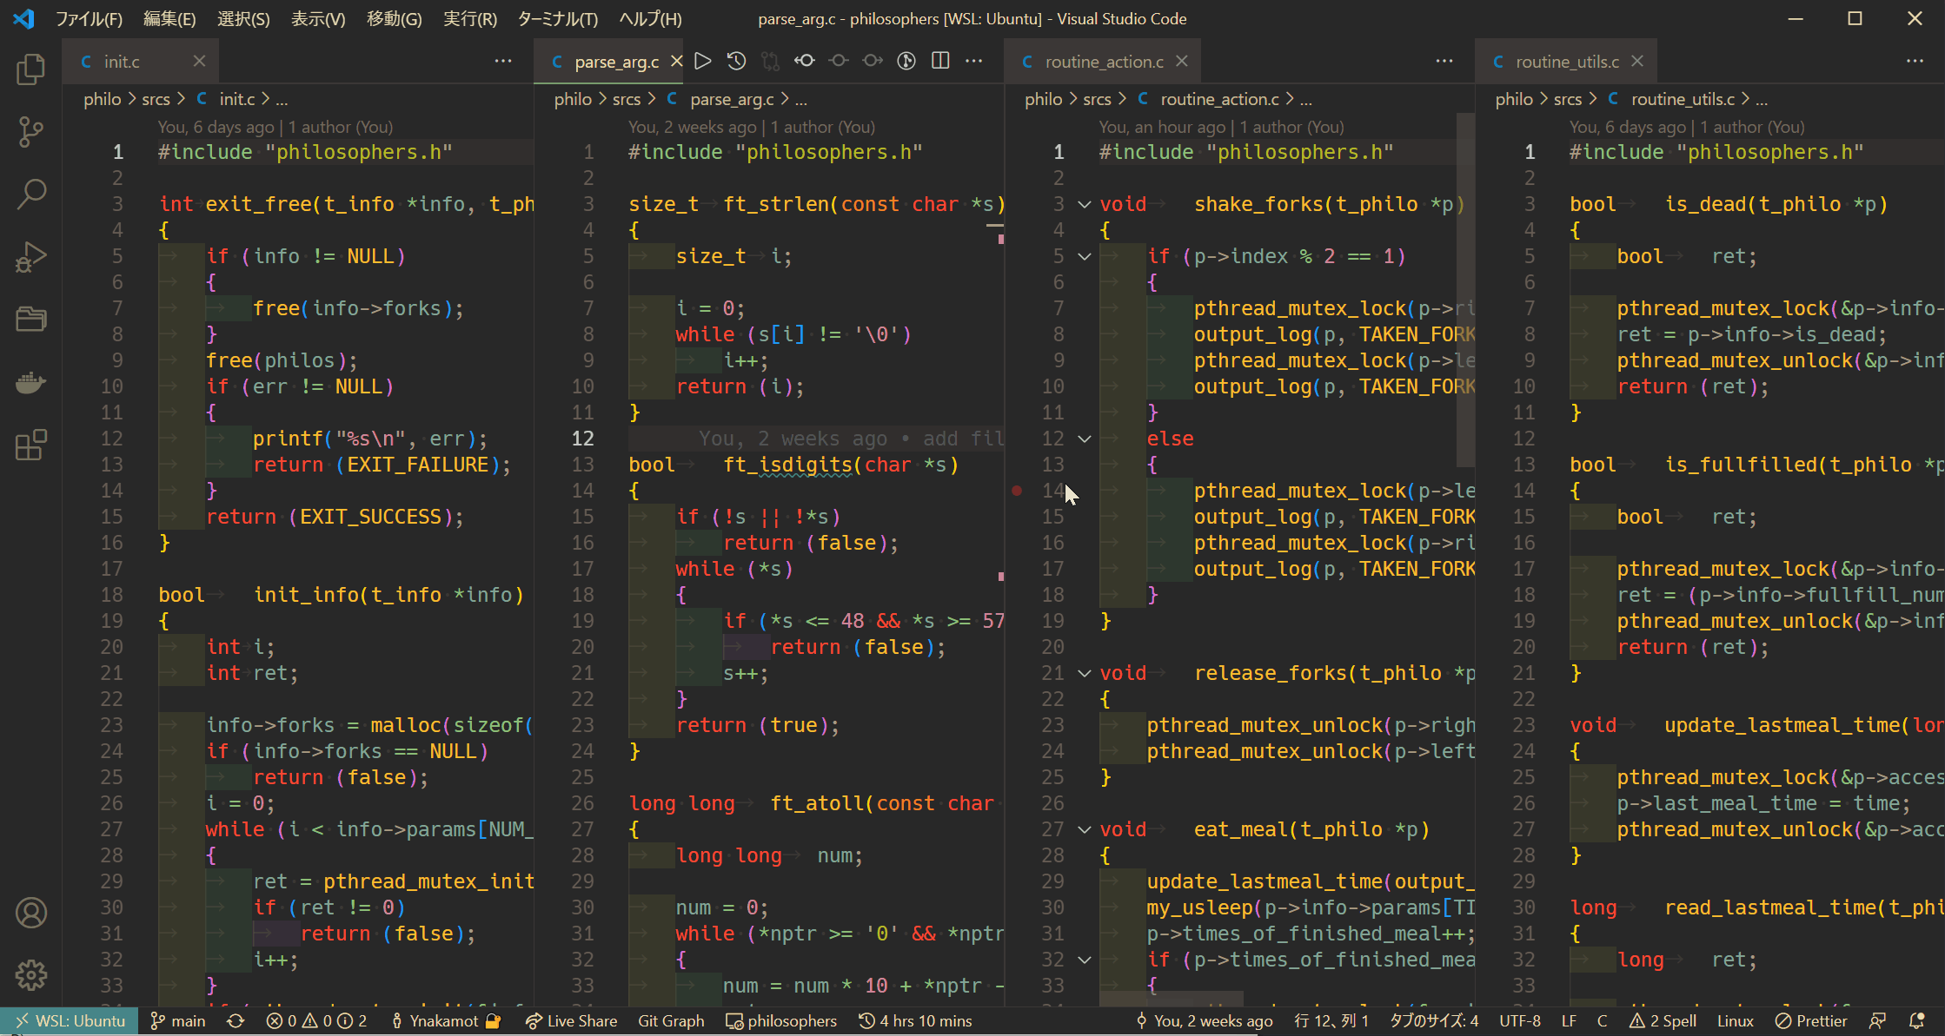1945x1036 pixels.
Task: Start a Live Share session
Action: pos(571,1020)
